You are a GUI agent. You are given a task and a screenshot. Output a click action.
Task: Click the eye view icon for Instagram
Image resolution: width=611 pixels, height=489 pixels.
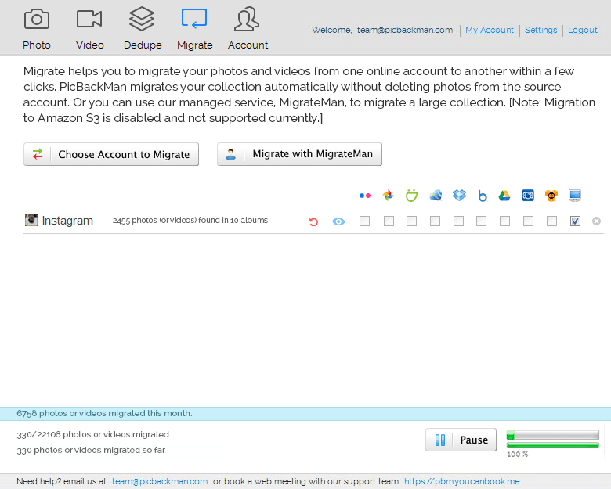338,221
